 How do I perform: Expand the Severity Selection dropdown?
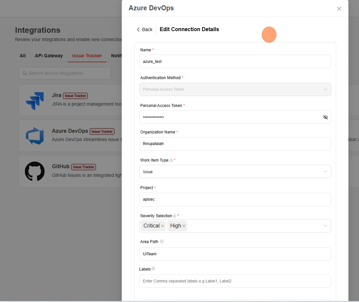(325, 226)
